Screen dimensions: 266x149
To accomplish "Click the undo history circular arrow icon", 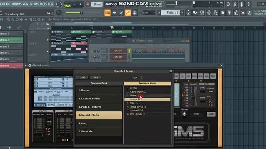I will coord(228,4).
